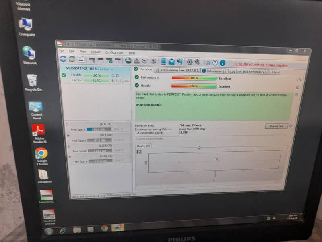Open Chrome from the taskbar
The image size is (322, 242).
pos(104,228)
